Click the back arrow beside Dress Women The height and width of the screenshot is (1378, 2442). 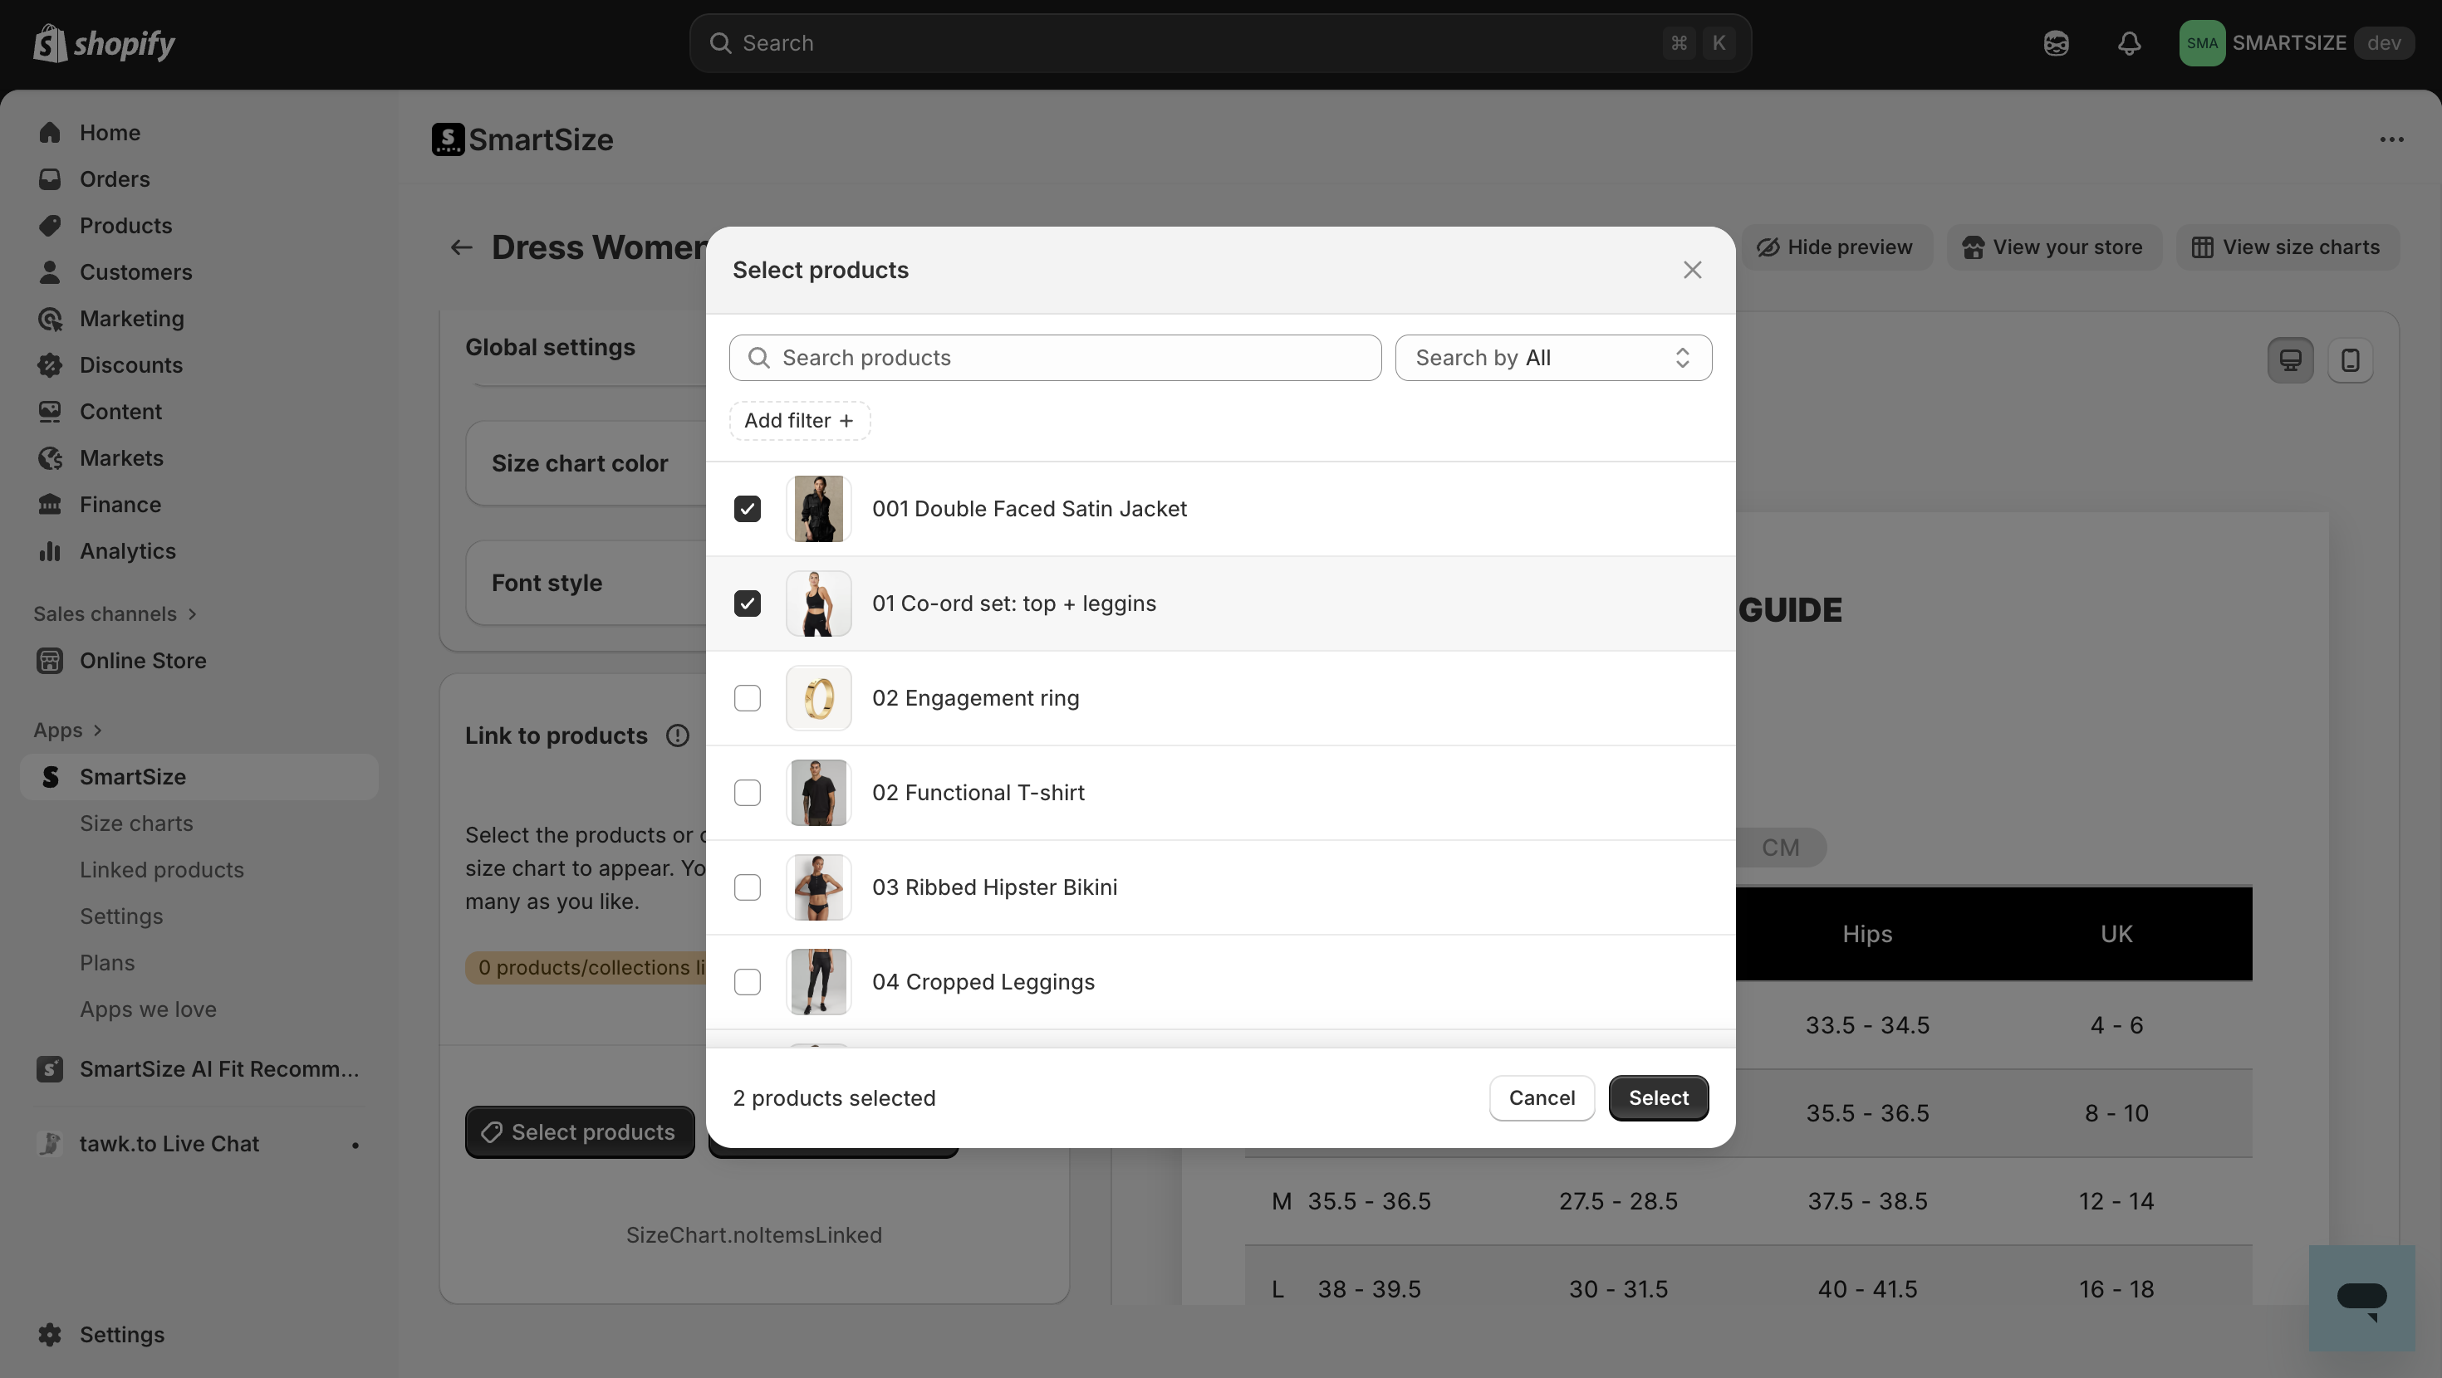(x=461, y=247)
